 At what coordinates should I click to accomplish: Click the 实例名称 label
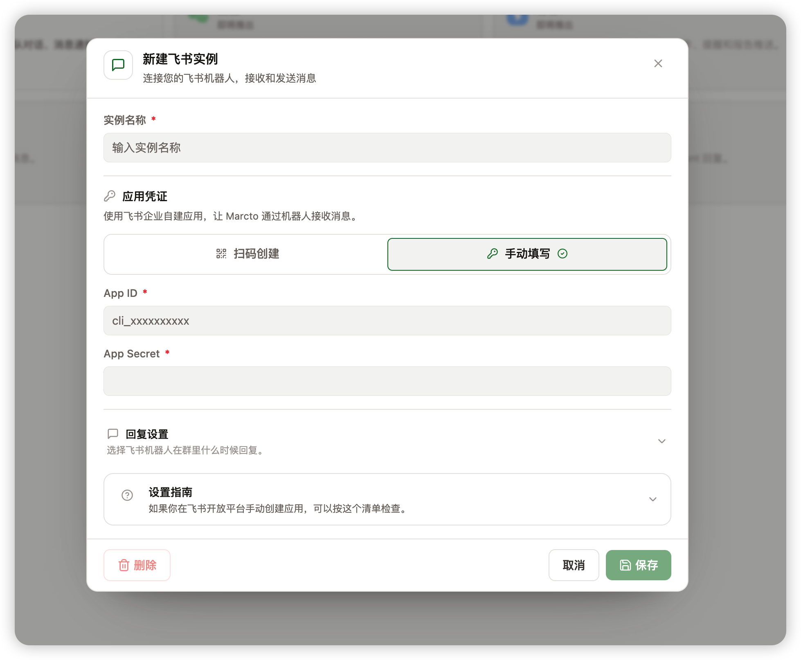[x=125, y=120]
